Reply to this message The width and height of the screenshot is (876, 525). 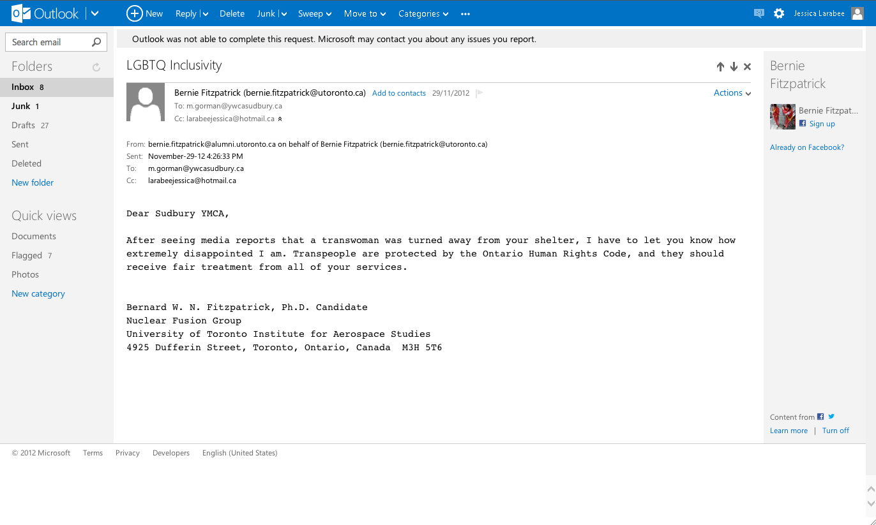point(186,13)
